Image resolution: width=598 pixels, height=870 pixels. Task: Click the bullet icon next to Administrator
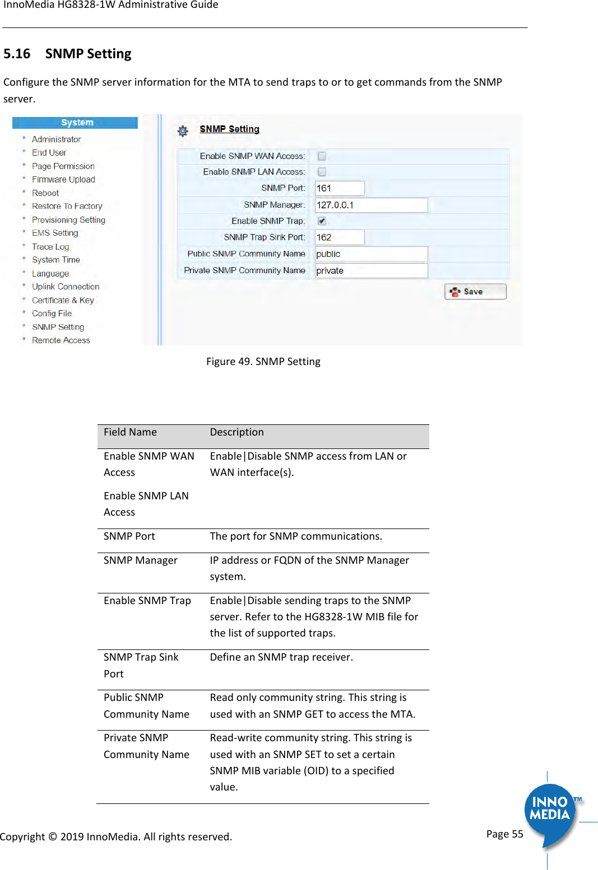click(24, 138)
